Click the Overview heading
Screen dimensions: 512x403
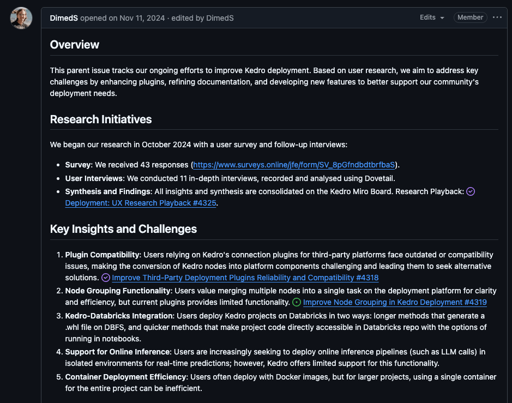click(75, 45)
